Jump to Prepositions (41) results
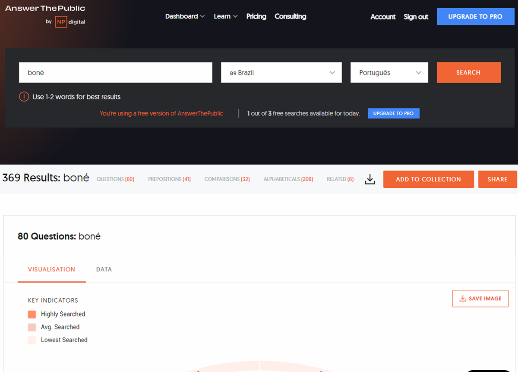The image size is (518, 372). pos(169,179)
